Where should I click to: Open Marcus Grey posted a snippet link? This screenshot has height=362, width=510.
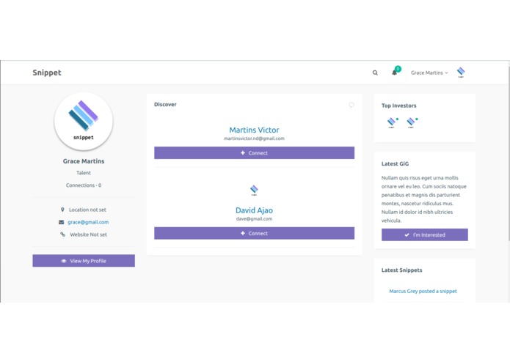pyautogui.click(x=423, y=291)
